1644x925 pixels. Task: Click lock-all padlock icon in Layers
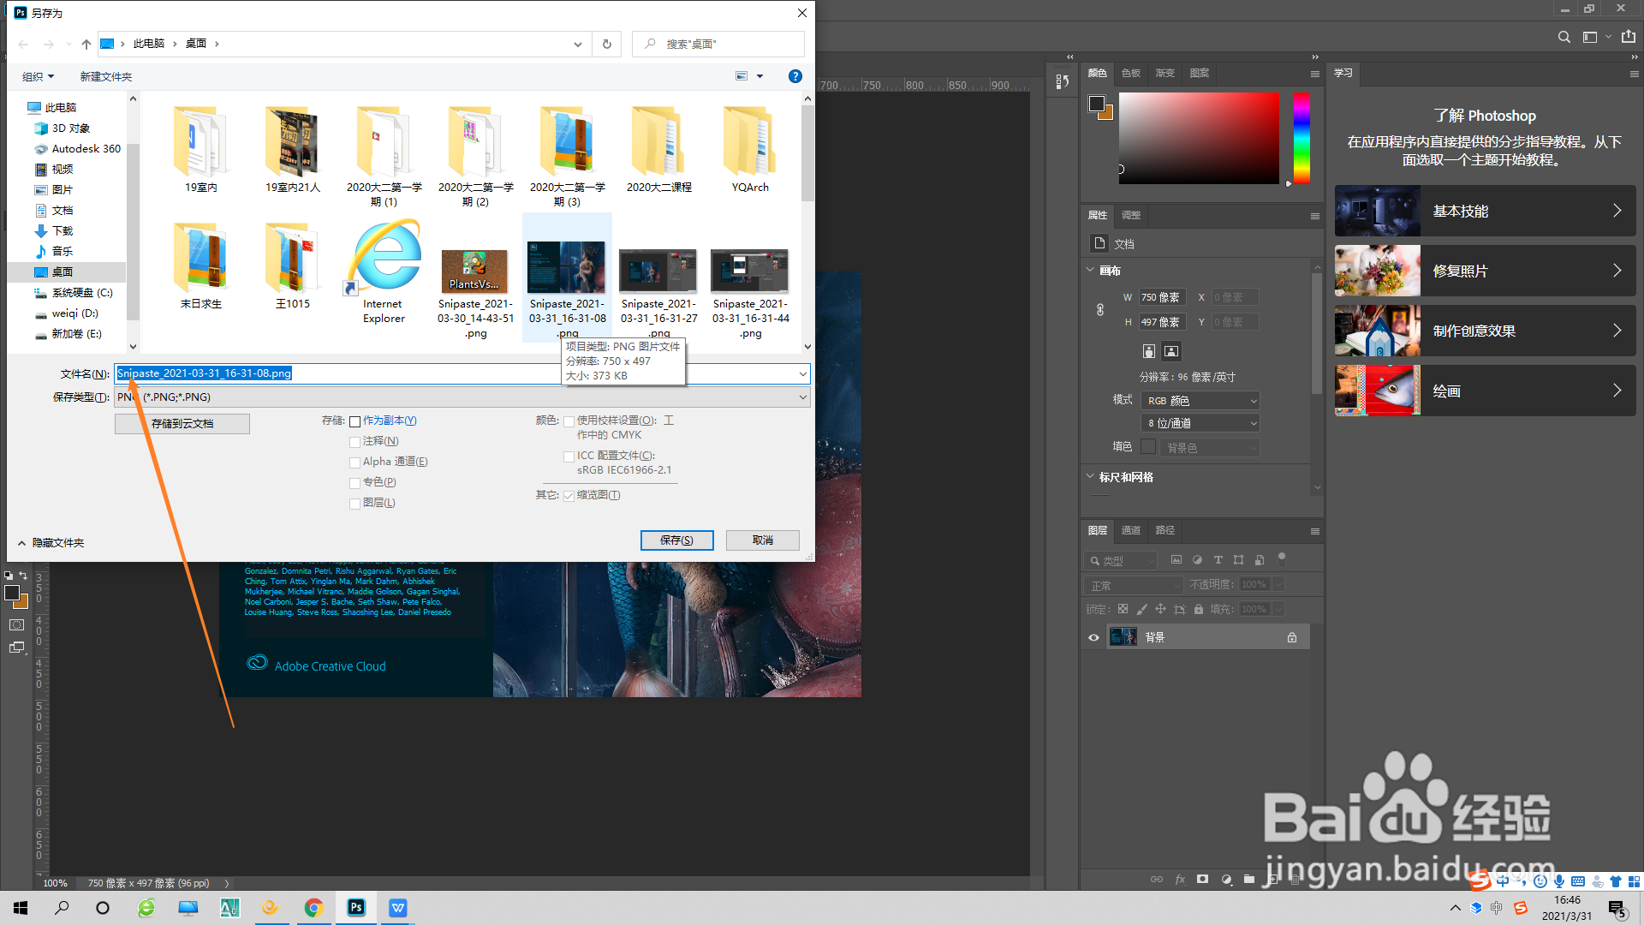[x=1199, y=609]
